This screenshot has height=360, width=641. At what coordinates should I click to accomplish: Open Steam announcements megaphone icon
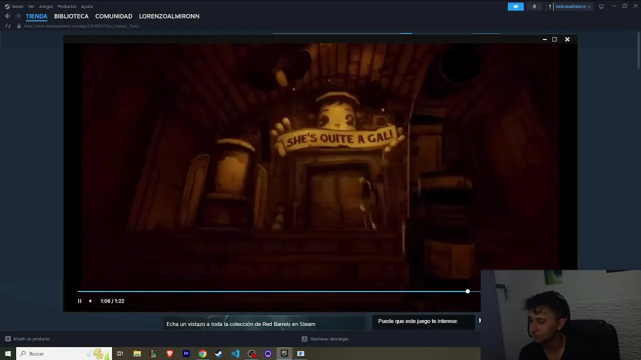point(515,6)
